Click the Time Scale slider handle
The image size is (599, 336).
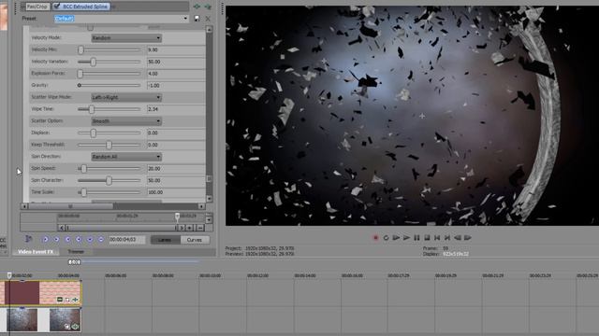click(x=83, y=192)
